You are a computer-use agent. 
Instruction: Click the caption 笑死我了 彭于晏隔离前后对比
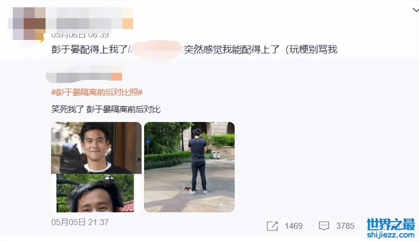106,110
